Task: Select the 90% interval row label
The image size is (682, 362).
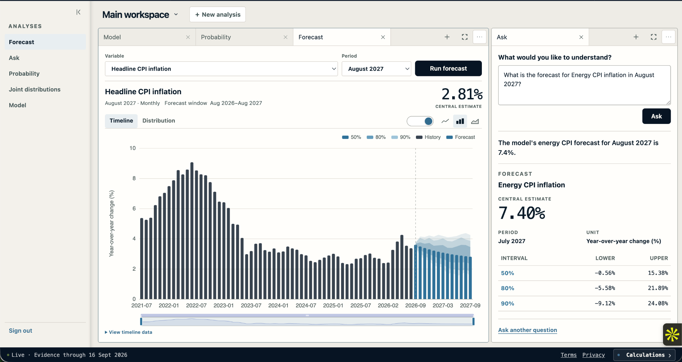Action: point(508,303)
